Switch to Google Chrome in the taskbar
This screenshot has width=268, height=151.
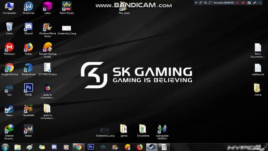click(x=78, y=147)
